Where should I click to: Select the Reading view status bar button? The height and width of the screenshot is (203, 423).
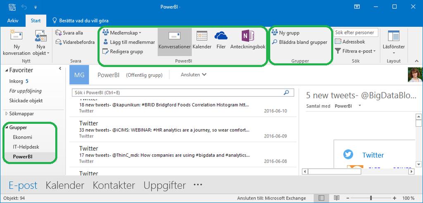(336, 198)
